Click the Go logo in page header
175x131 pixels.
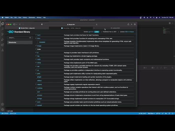point(10,32)
